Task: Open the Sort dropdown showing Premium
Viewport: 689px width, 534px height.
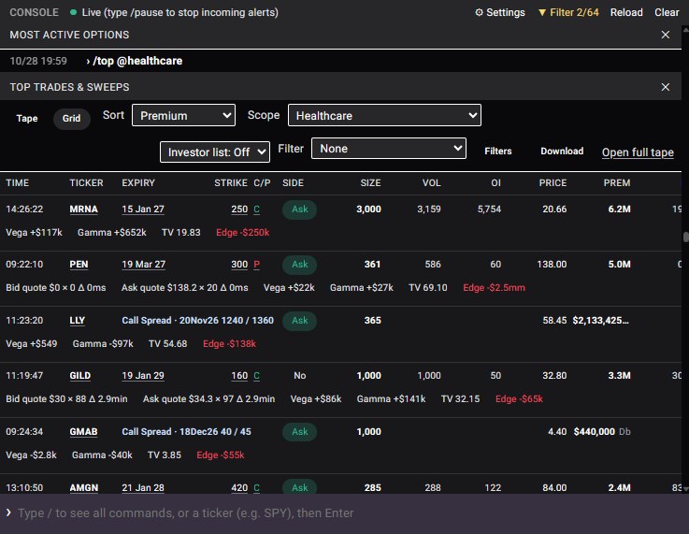Action: [183, 115]
